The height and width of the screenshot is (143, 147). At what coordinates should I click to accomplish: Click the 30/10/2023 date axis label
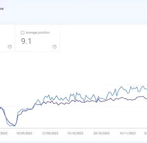pos(102,133)
